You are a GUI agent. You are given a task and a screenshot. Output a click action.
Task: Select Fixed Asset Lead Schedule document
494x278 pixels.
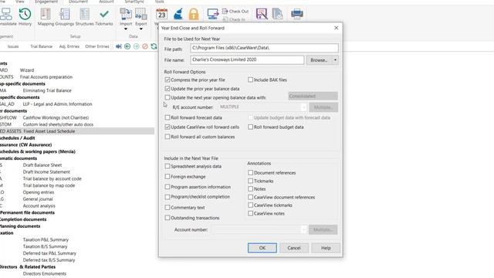77,131
